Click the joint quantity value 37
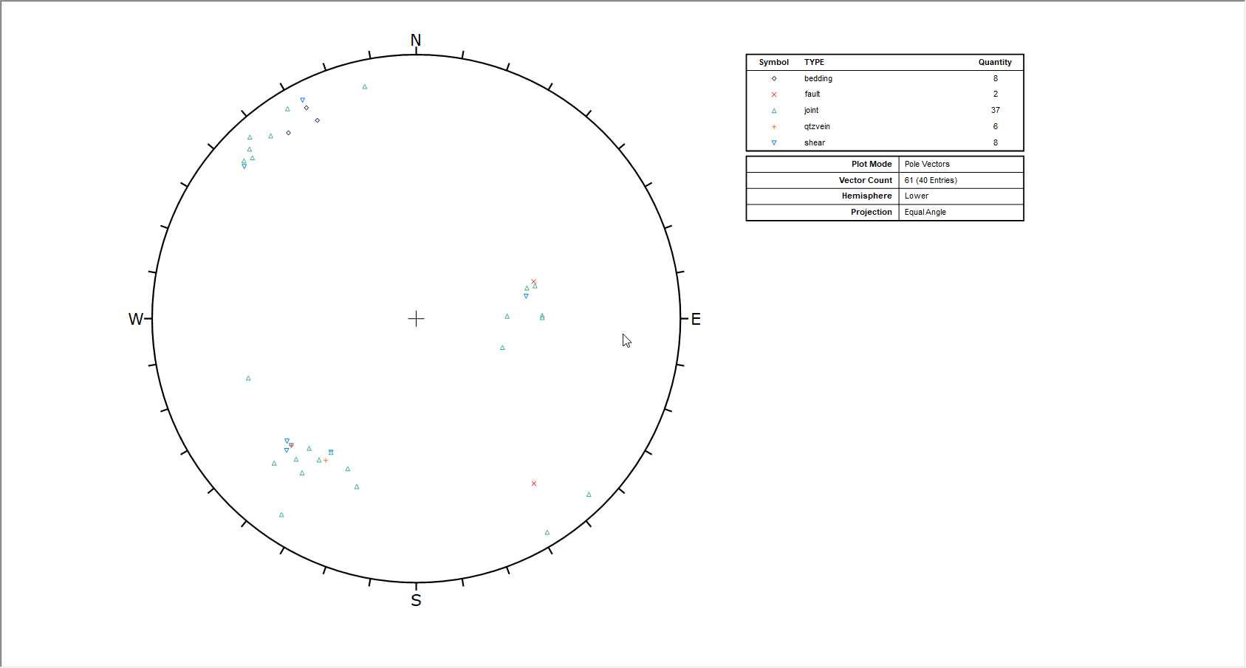 click(x=996, y=110)
